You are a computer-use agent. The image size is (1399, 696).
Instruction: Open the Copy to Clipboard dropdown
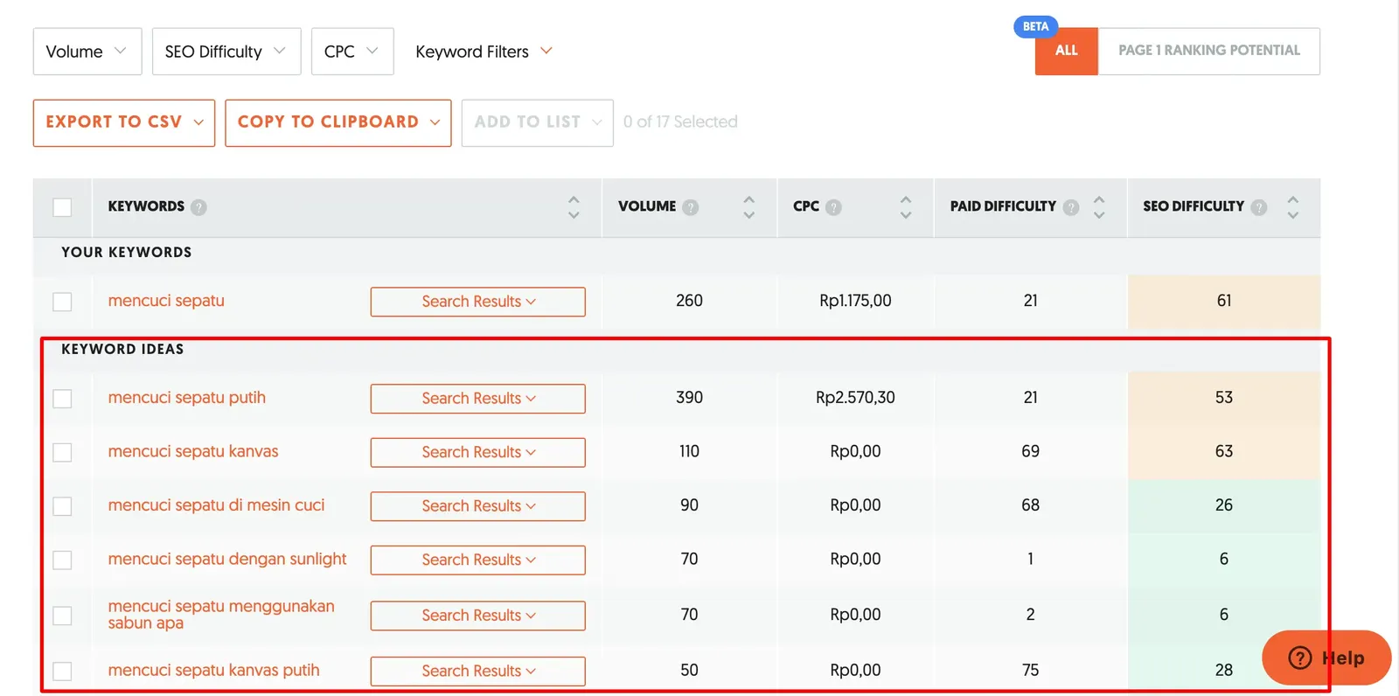point(338,122)
